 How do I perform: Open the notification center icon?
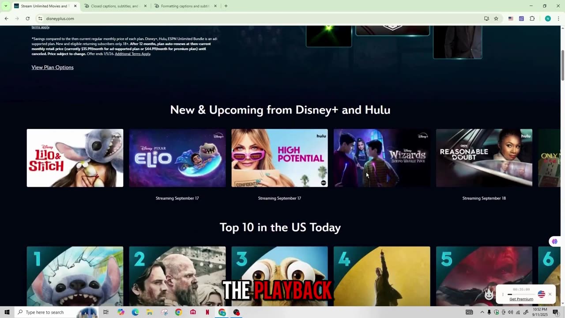[556, 312]
